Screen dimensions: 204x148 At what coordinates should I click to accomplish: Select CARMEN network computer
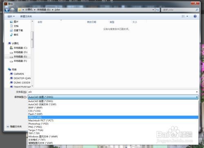pyautogui.click(x=17, y=74)
